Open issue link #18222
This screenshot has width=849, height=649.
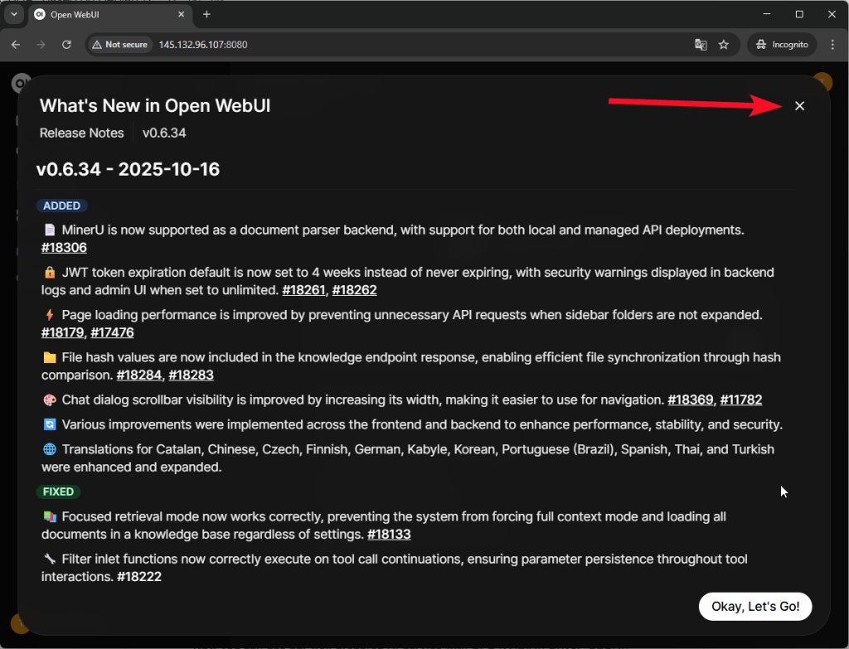138,577
